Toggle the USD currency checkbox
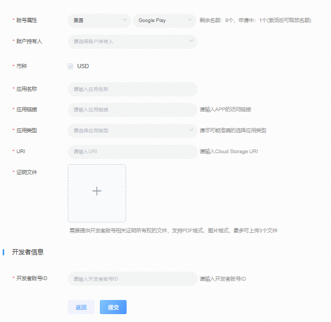Screen dimensions: 331x322 point(70,67)
